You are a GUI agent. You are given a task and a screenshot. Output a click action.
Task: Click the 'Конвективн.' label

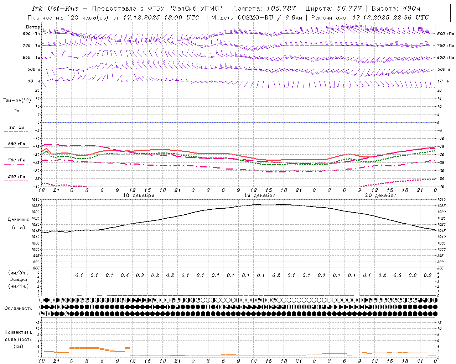point(18,332)
